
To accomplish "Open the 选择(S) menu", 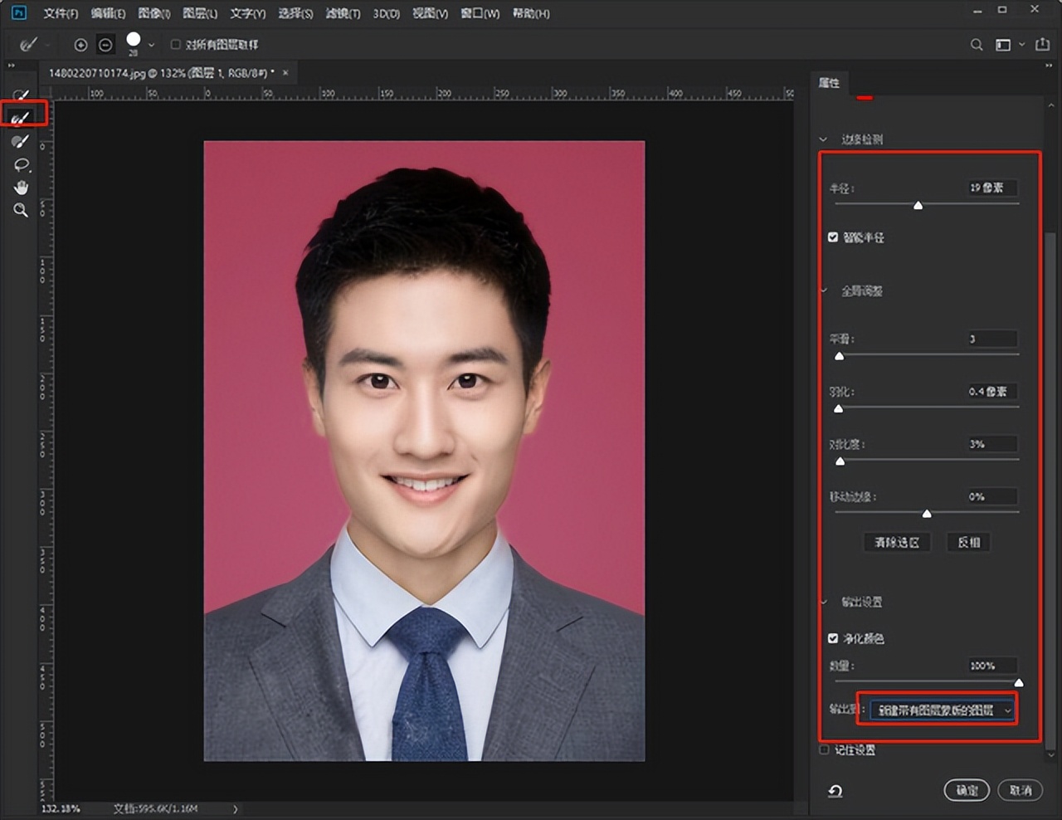I will pos(295,13).
